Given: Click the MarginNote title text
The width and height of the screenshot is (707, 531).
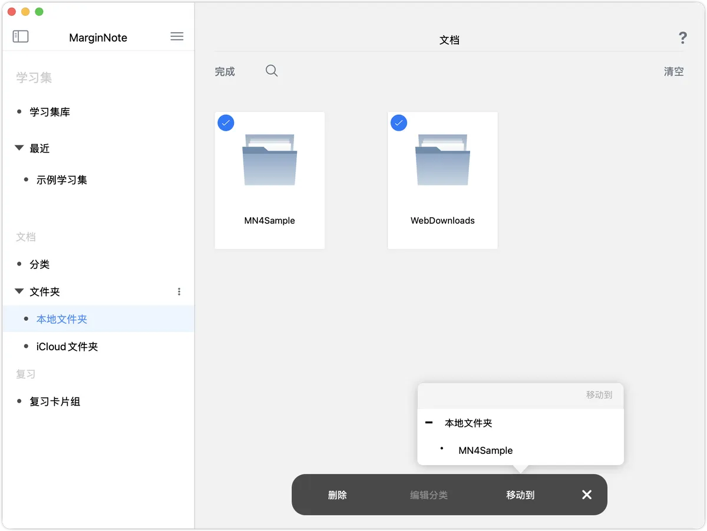Looking at the screenshot, I should [98, 38].
